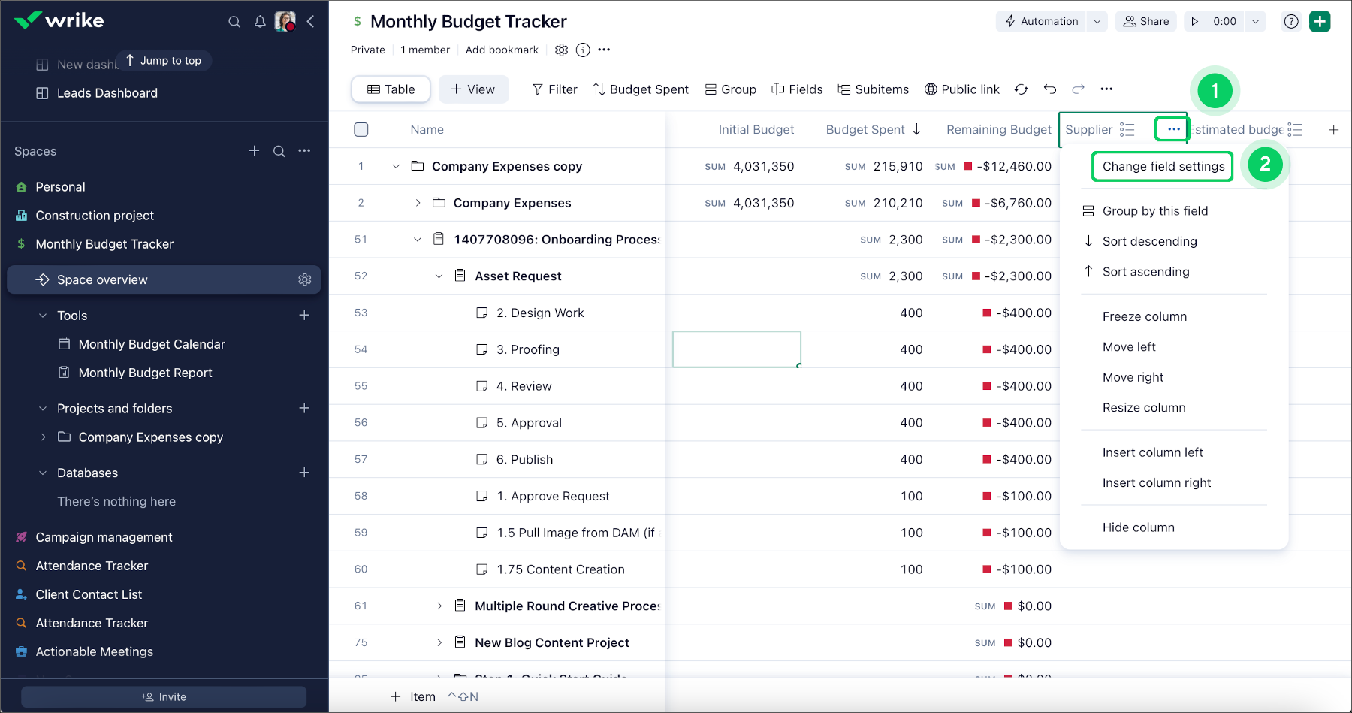Click the Share button
Image resolution: width=1352 pixels, height=713 pixels.
click(1145, 21)
